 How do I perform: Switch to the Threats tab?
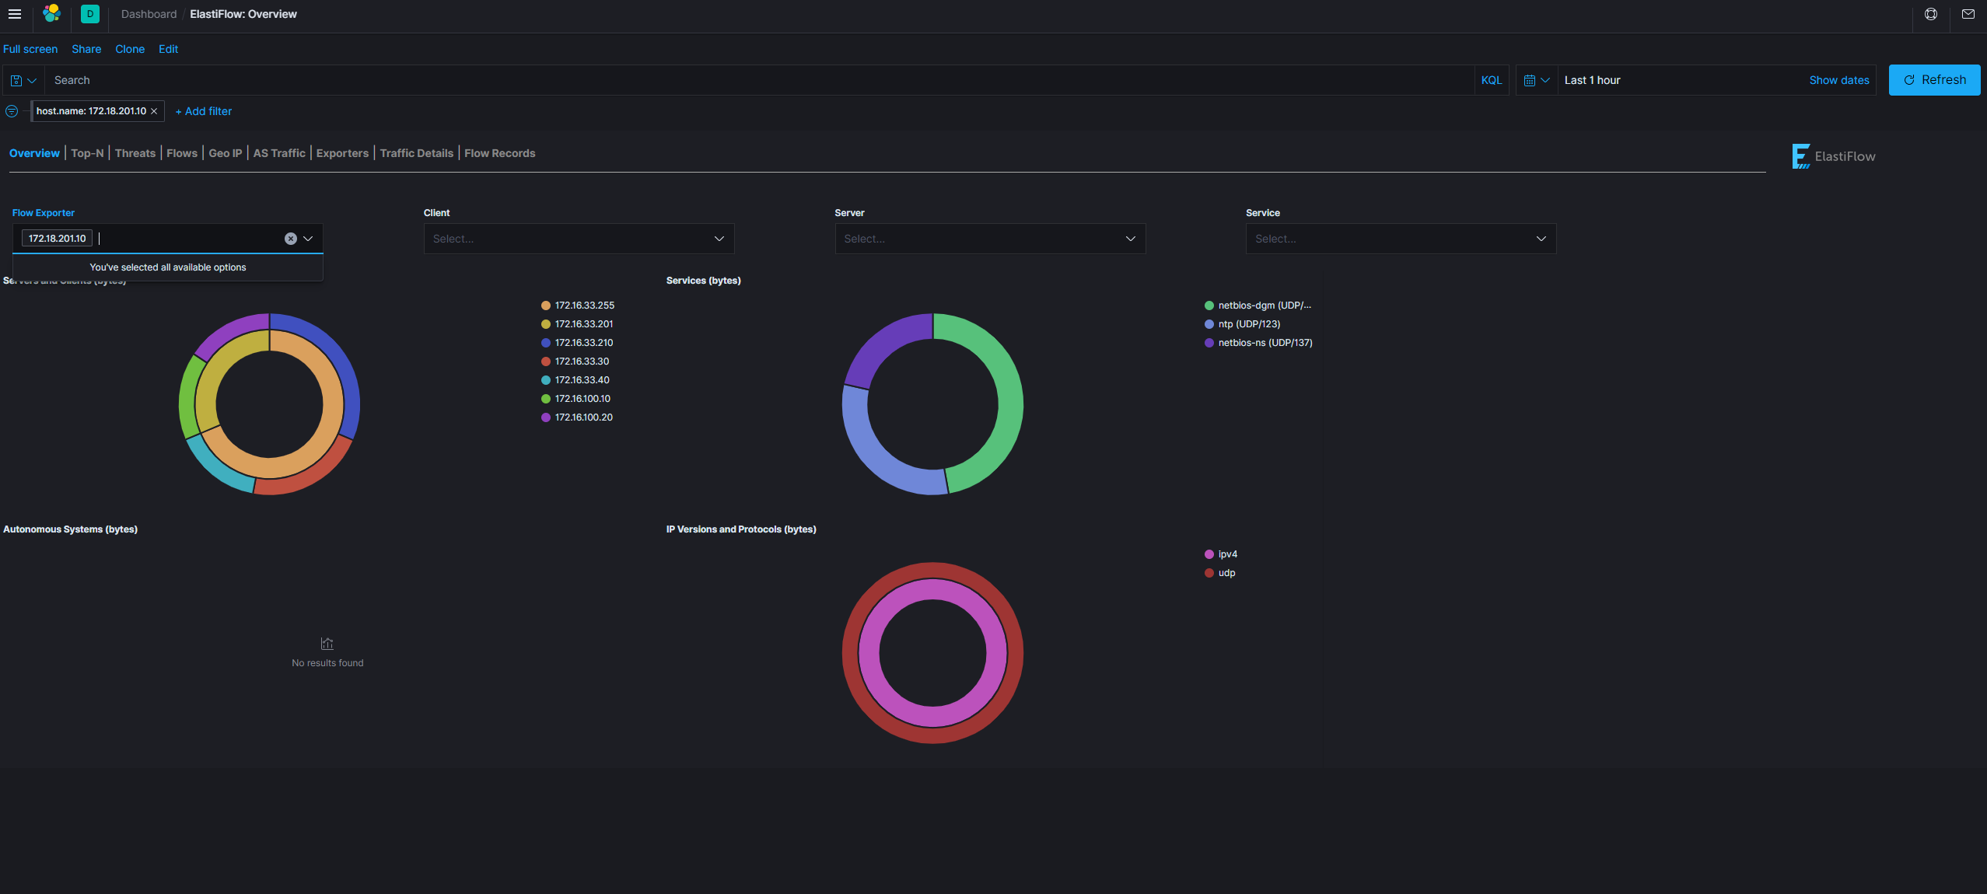click(135, 153)
